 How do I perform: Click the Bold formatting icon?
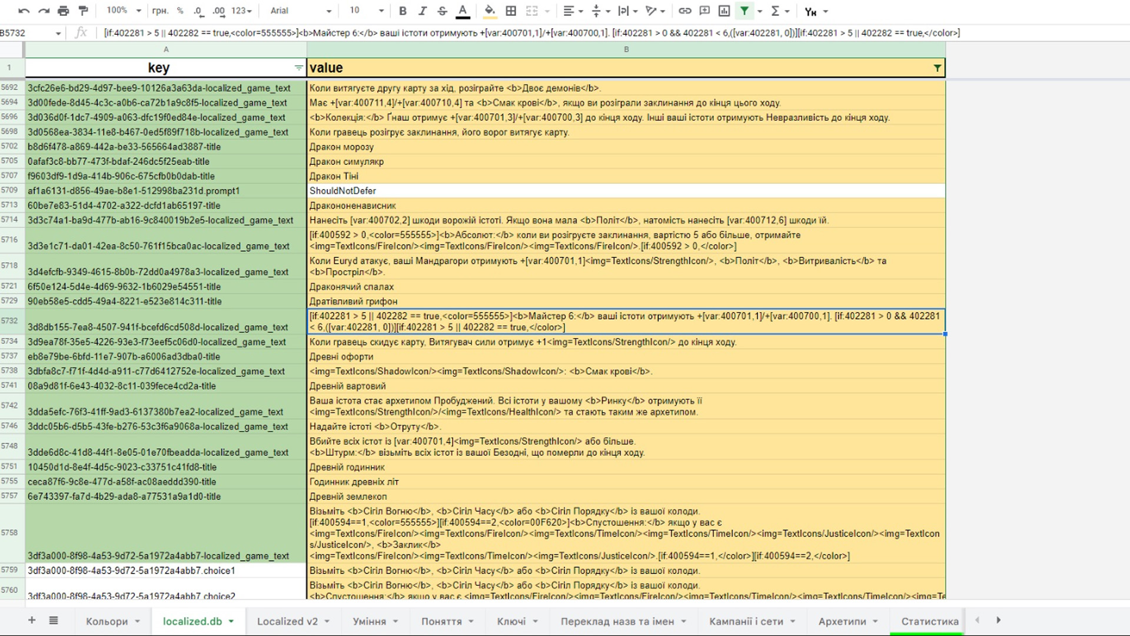click(403, 11)
